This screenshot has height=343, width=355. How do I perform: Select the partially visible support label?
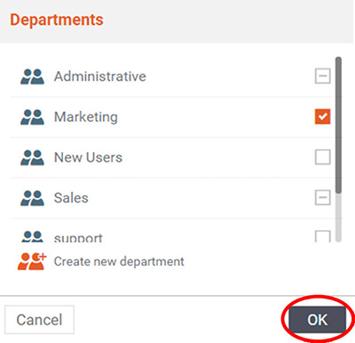click(78, 238)
